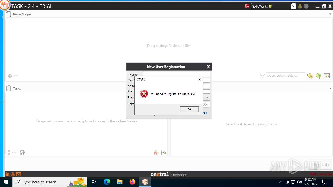
Task: Click the Not Connected status text
Action: coord(321,174)
